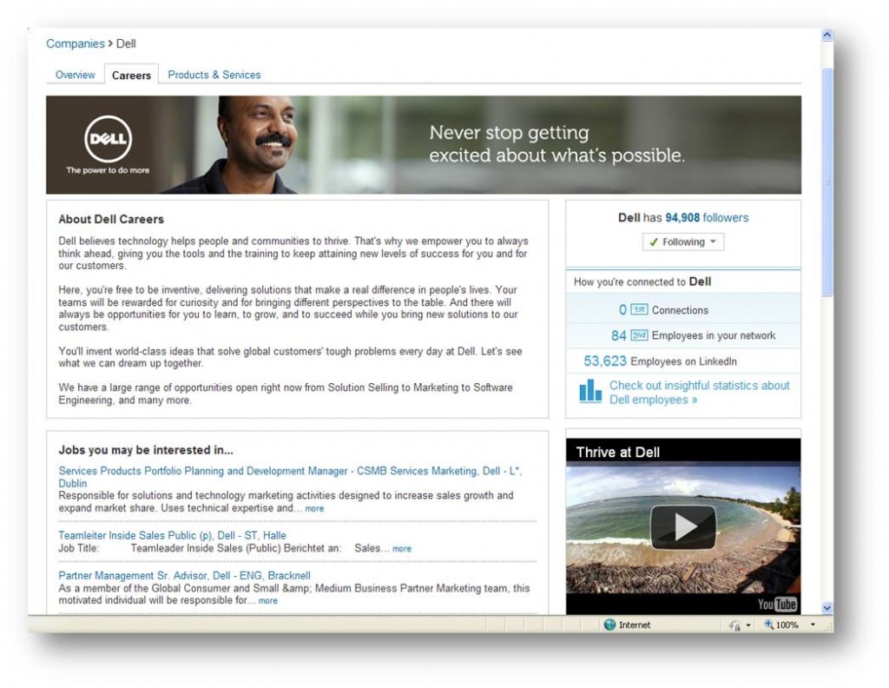Click the bar chart statistics icon
The height and width of the screenshot is (688, 889).
click(x=590, y=392)
